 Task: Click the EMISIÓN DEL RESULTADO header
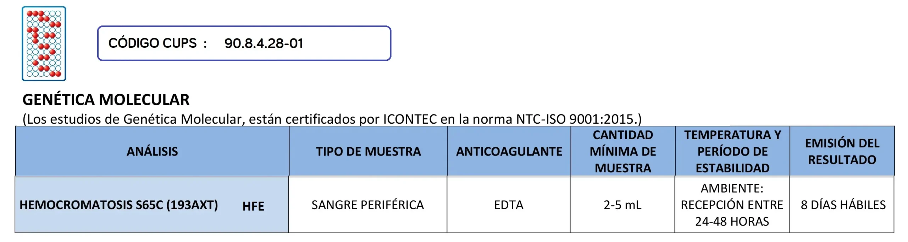point(842,152)
